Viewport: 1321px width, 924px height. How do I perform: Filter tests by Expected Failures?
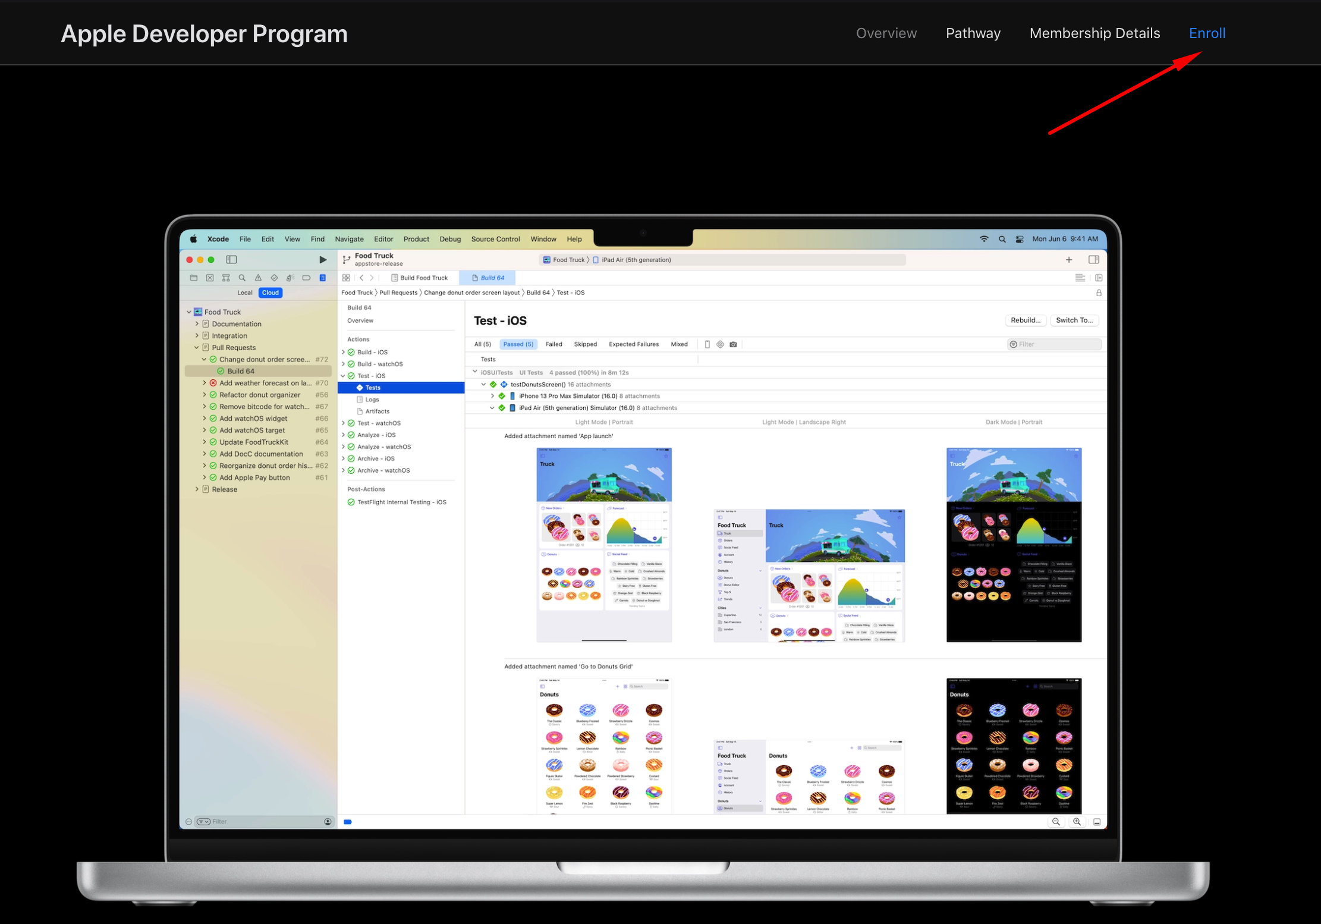pos(634,344)
